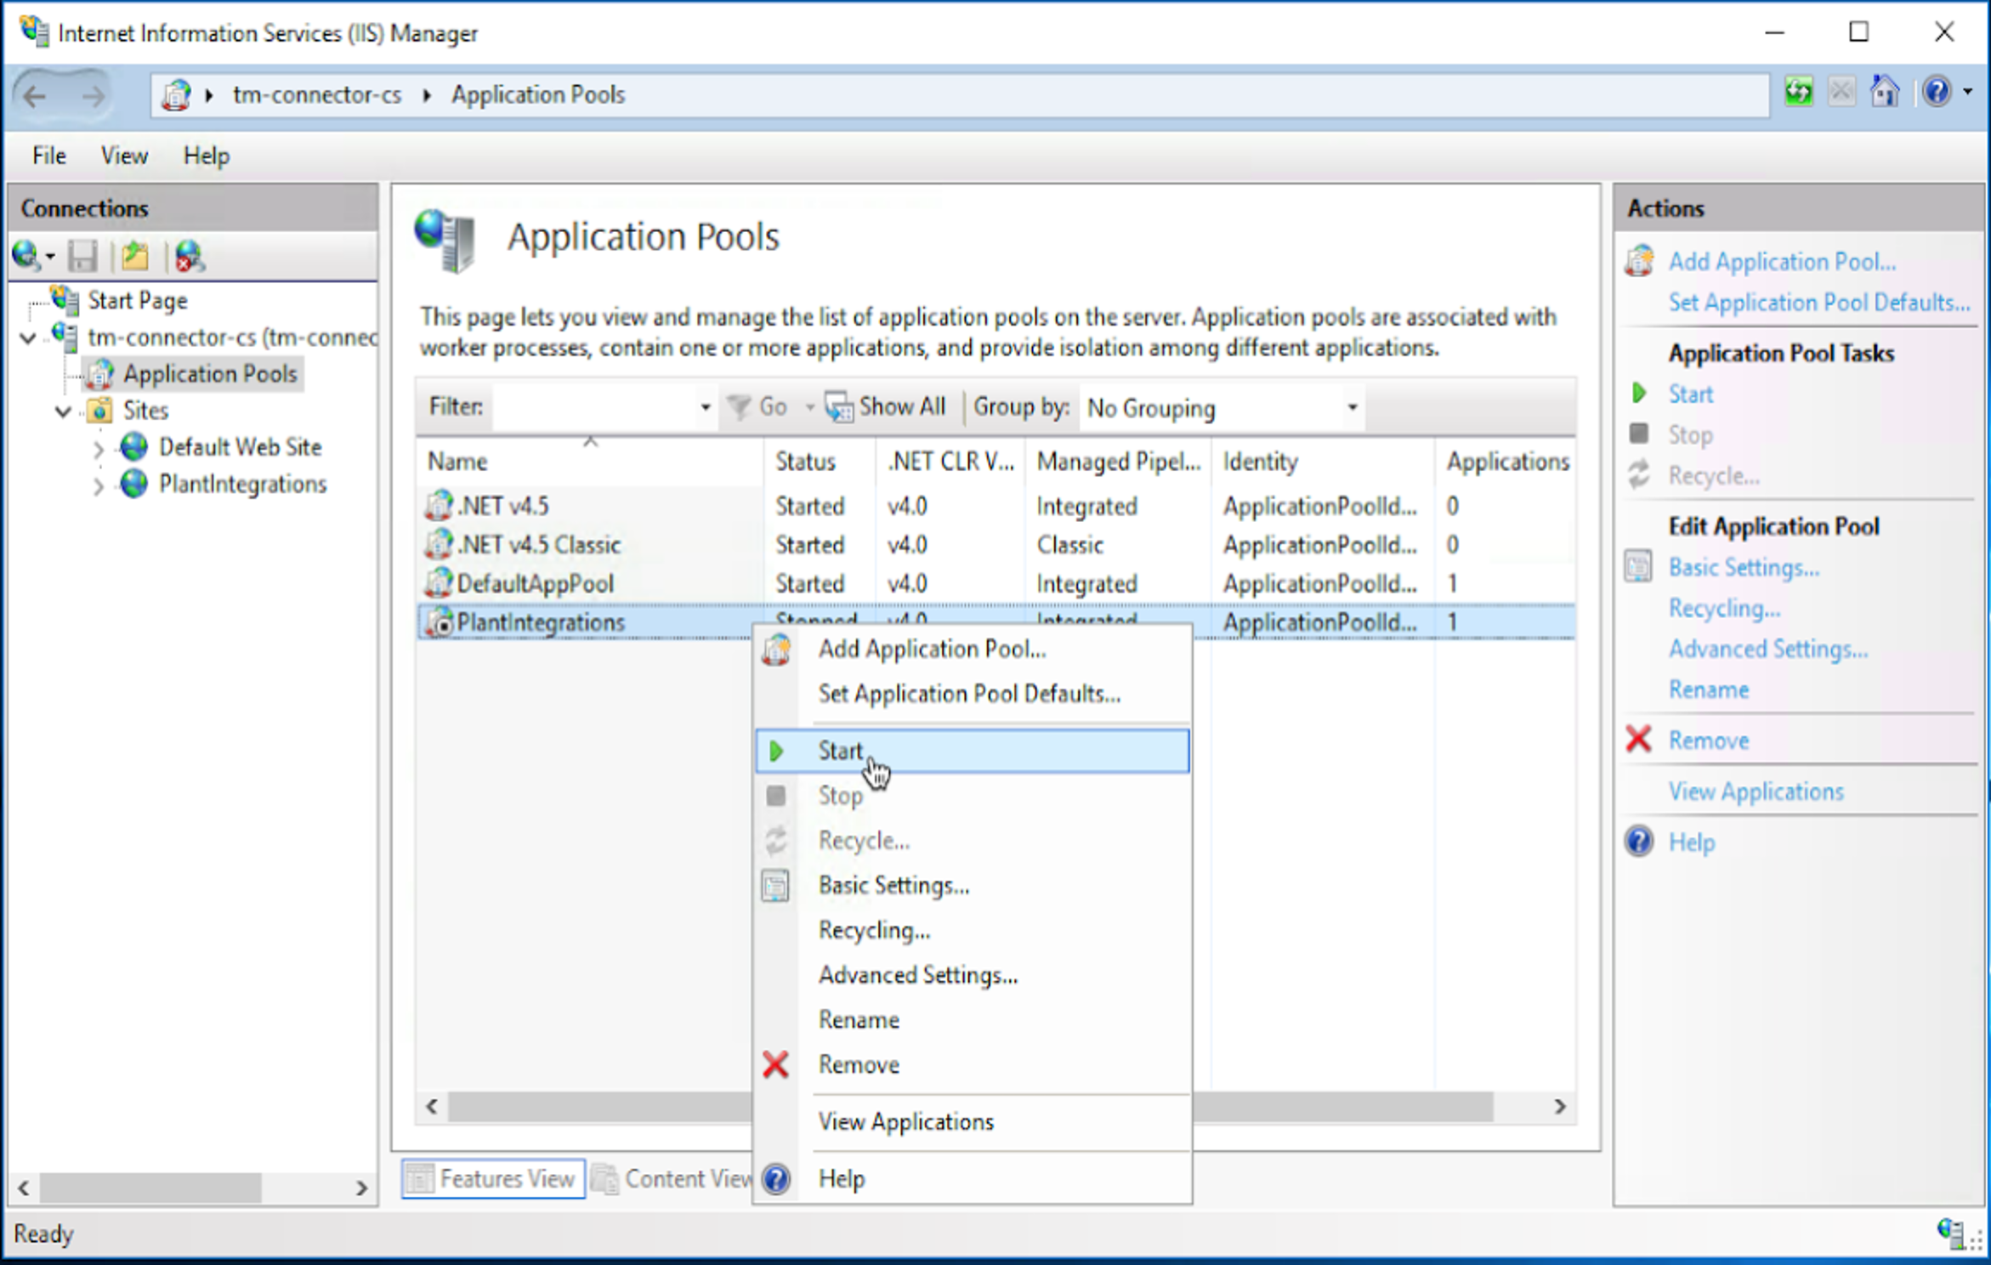Click the Help question mark icon at top right

click(1937, 92)
